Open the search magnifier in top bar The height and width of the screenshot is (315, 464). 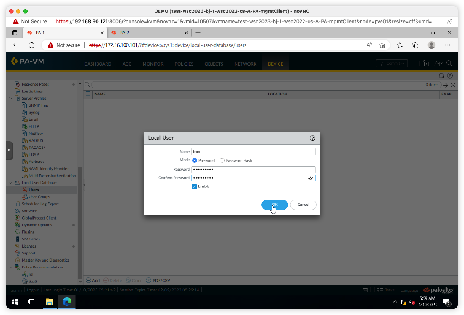pos(449,63)
